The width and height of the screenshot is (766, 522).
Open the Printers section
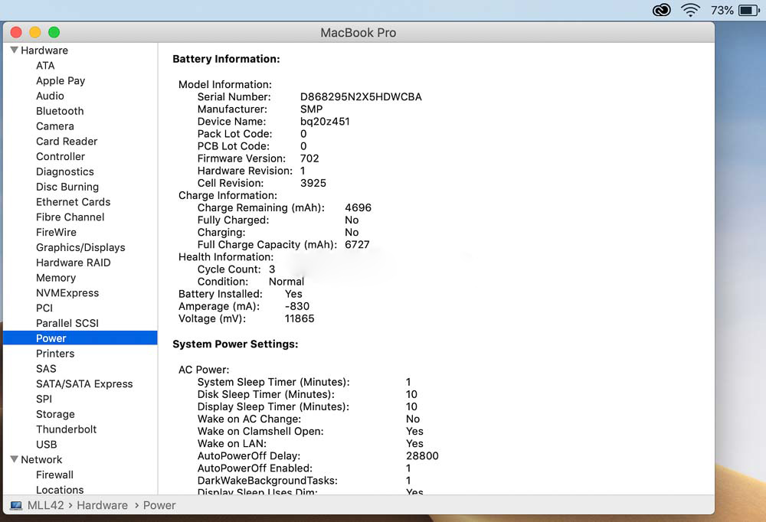point(54,353)
